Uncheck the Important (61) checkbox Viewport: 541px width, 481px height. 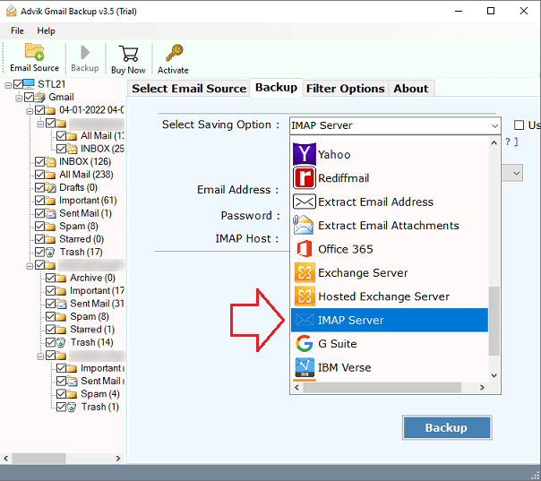click(39, 200)
